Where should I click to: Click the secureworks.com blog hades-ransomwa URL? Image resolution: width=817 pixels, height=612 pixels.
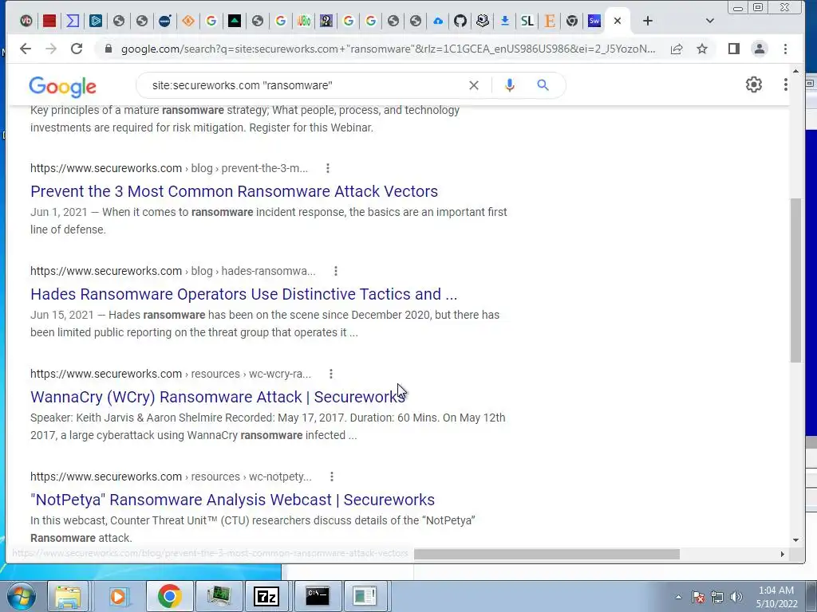[173, 271]
